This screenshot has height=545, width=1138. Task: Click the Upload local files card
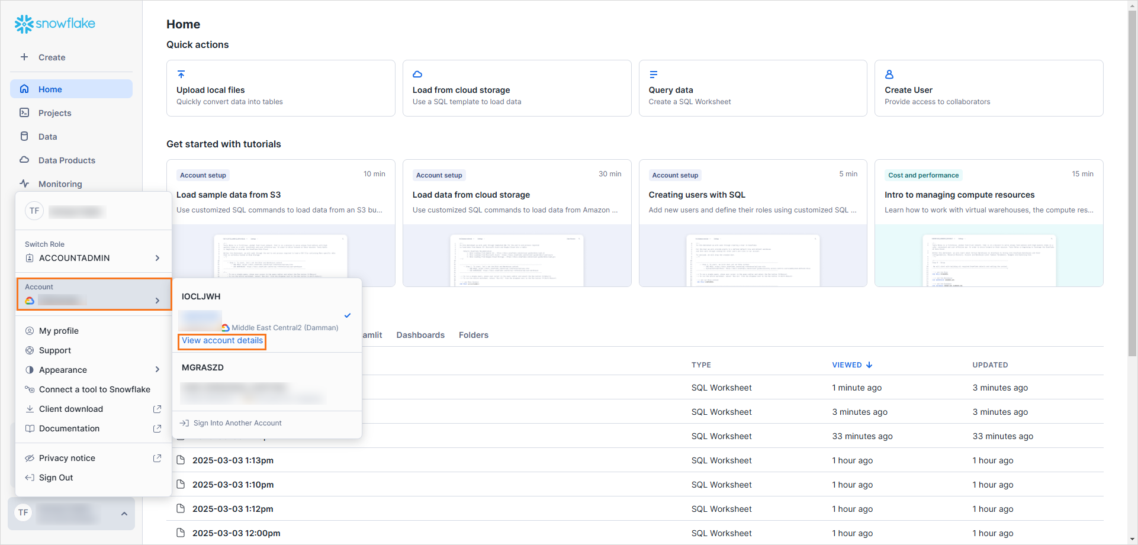pos(281,88)
